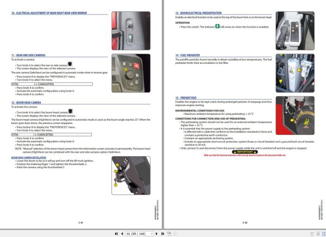Go to the first page
The height and width of the screenshot is (237, 326).
(x=116, y=234)
